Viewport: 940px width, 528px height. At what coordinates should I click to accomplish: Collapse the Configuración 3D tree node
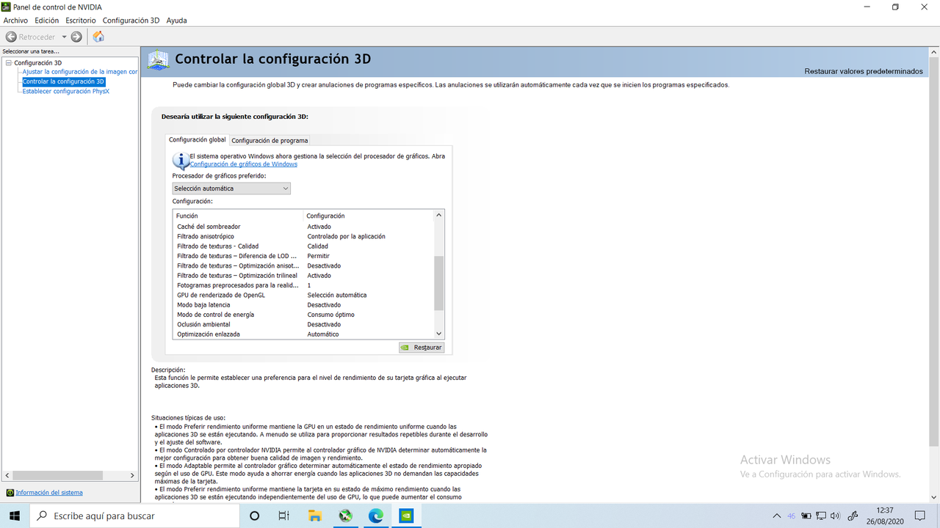(8, 63)
